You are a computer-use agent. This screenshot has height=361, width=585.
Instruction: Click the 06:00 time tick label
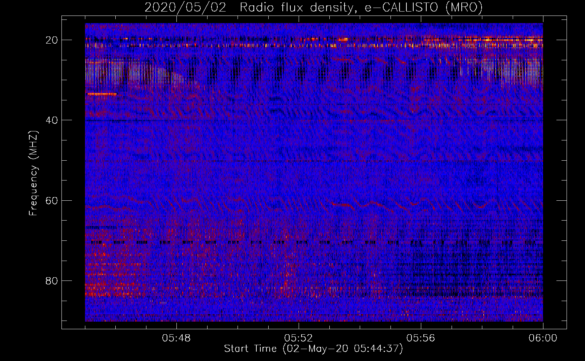coord(543,338)
